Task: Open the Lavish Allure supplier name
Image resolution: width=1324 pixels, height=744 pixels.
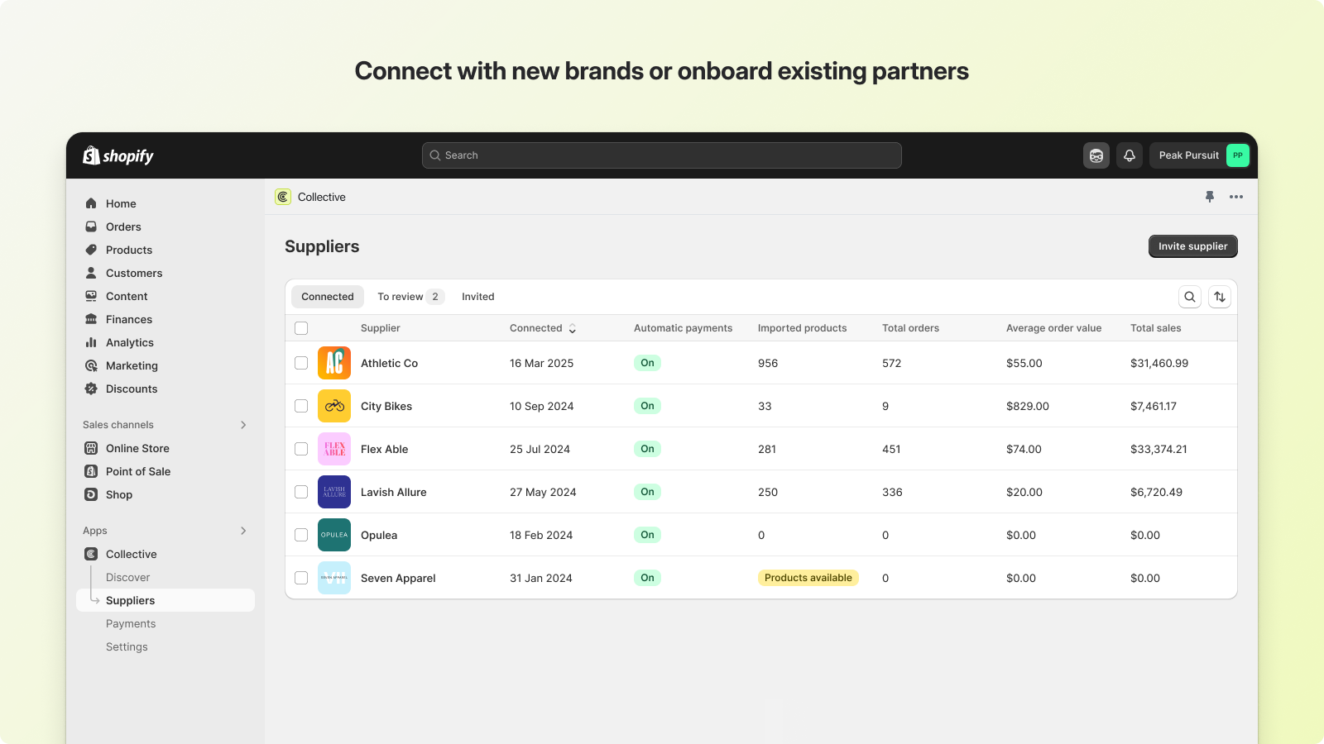Action: [x=394, y=492]
